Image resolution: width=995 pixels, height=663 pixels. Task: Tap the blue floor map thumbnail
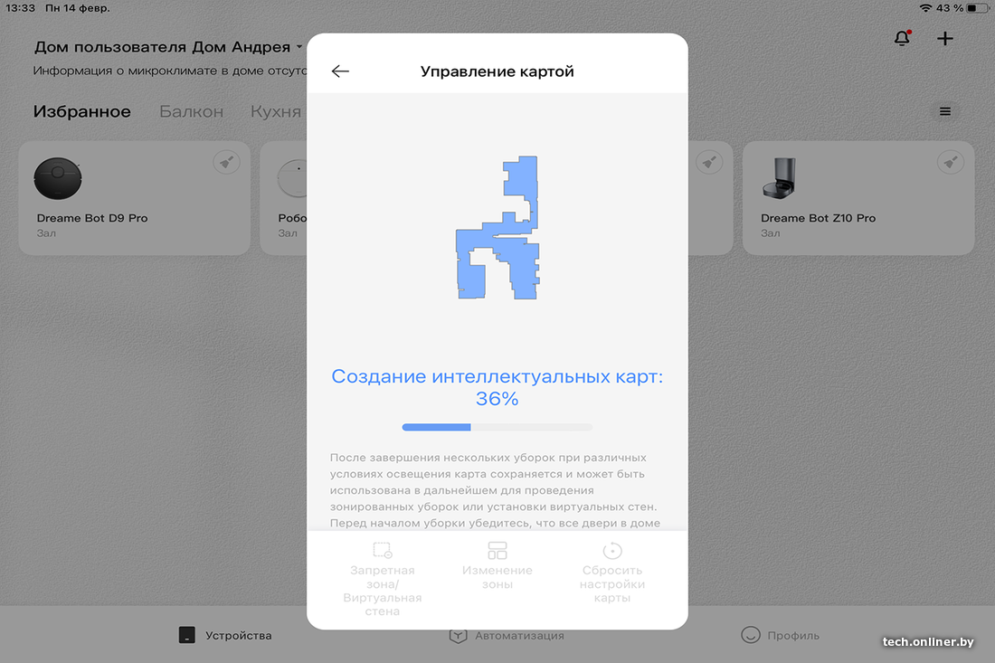[497, 227]
